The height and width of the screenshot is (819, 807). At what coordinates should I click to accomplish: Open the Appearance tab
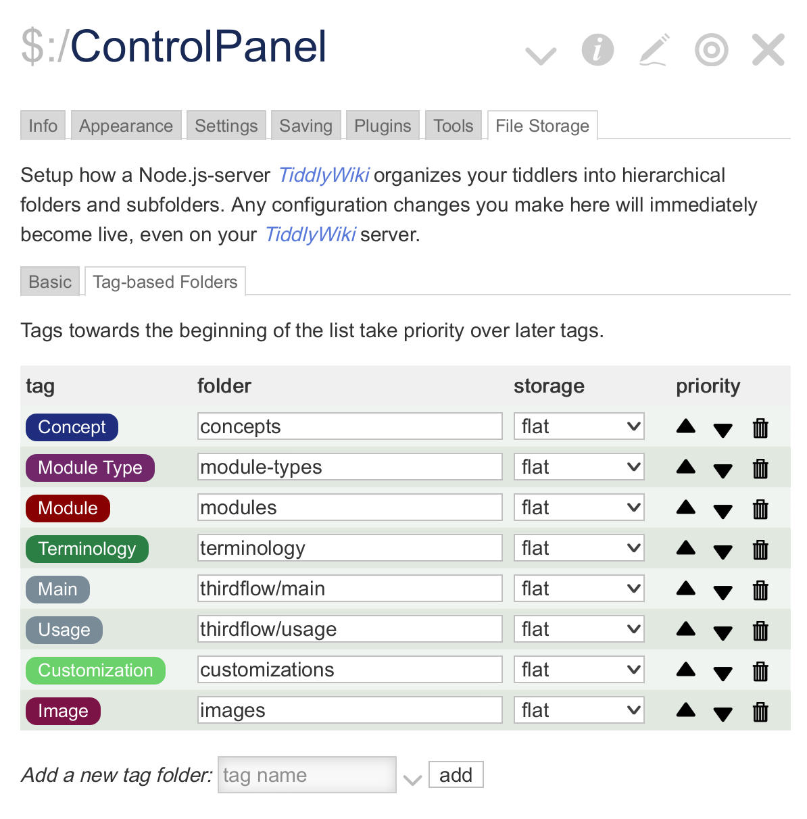pyautogui.click(x=126, y=126)
